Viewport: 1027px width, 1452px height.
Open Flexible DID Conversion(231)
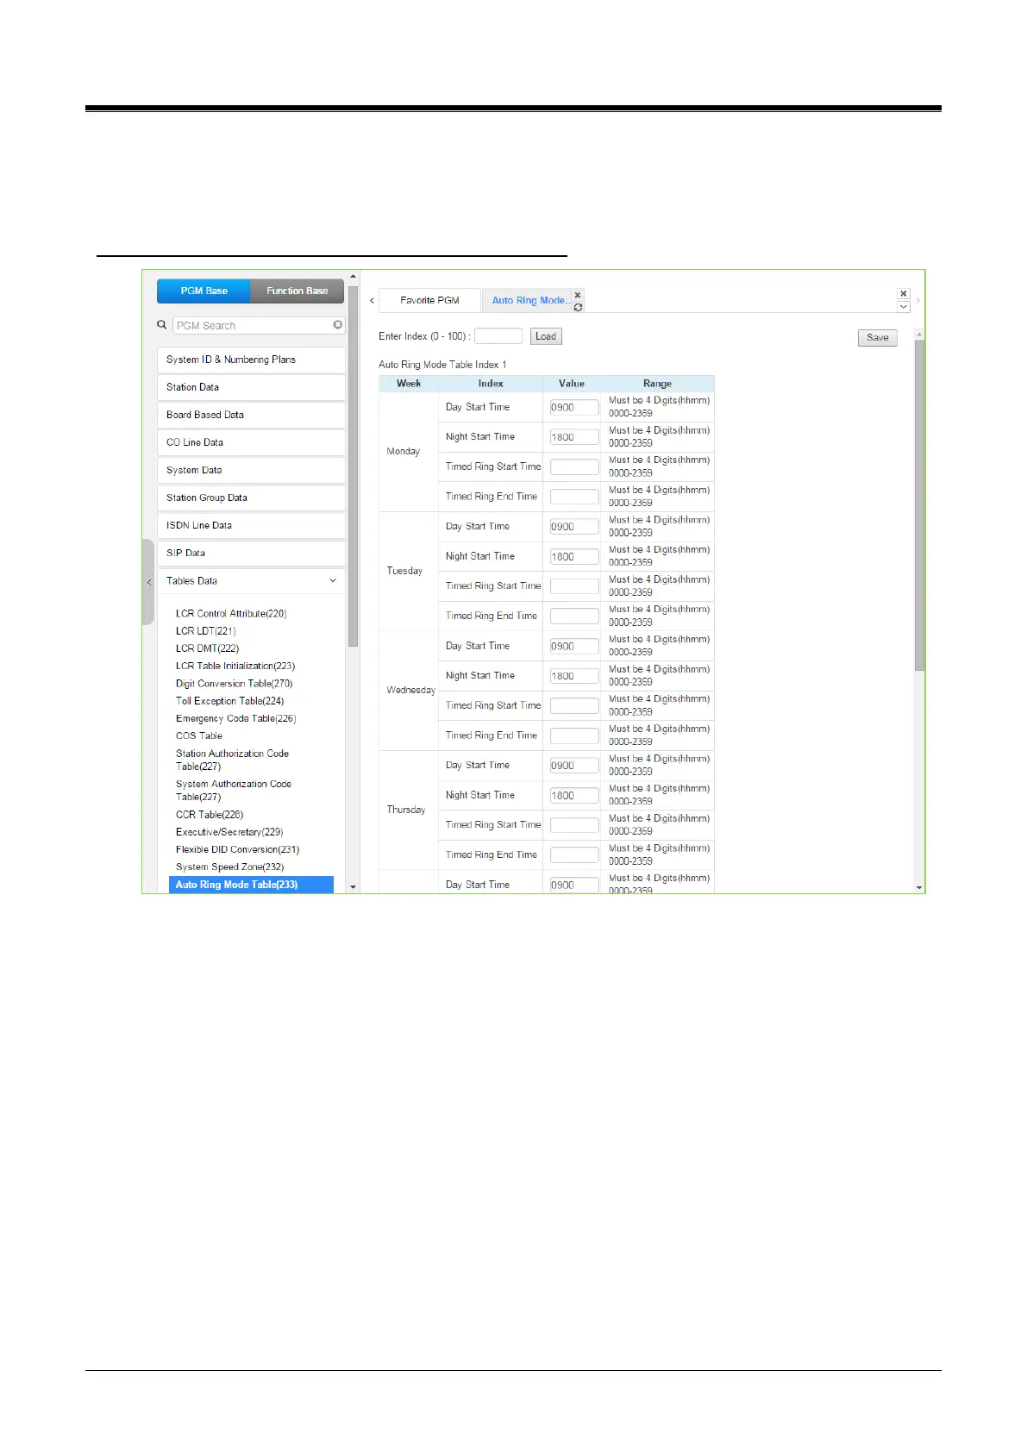coord(238,849)
